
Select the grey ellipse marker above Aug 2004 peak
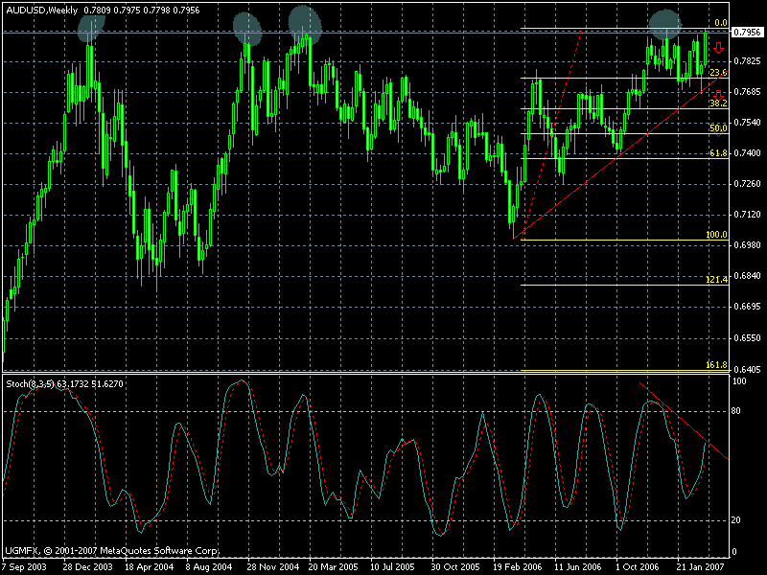pos(247,28)
